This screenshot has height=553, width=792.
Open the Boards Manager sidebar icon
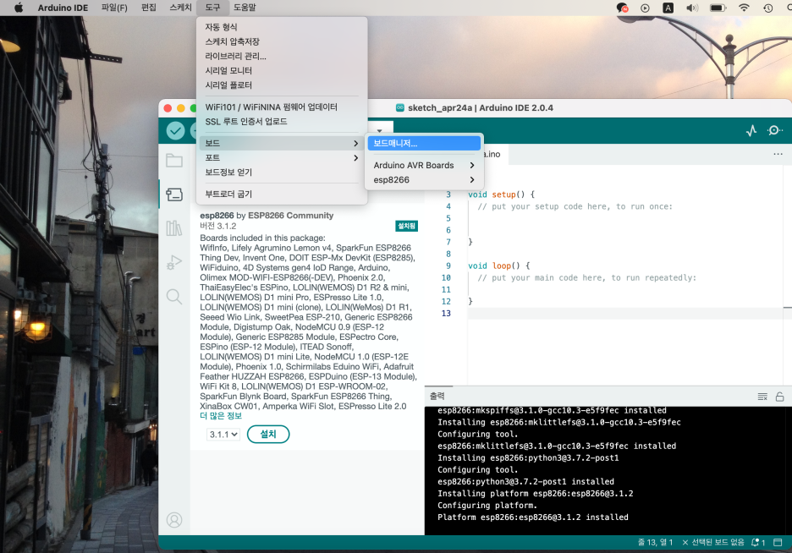[x=174, y=194]
